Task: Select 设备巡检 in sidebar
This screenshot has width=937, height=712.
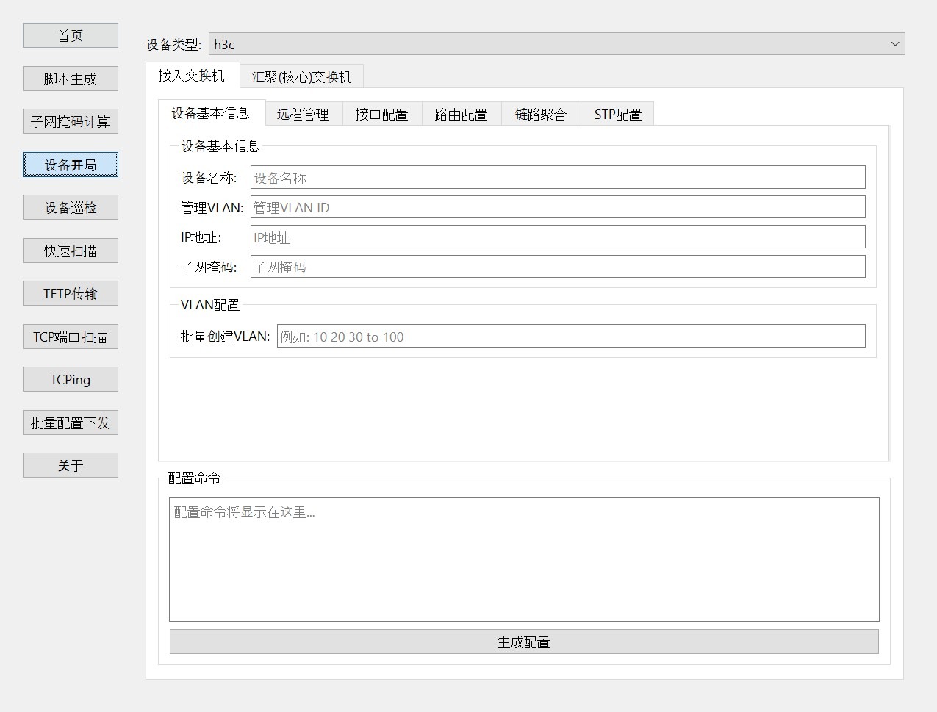Action: [71, 207]
